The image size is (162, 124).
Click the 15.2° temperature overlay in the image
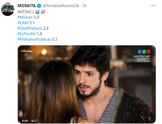(x=34, y=121)
